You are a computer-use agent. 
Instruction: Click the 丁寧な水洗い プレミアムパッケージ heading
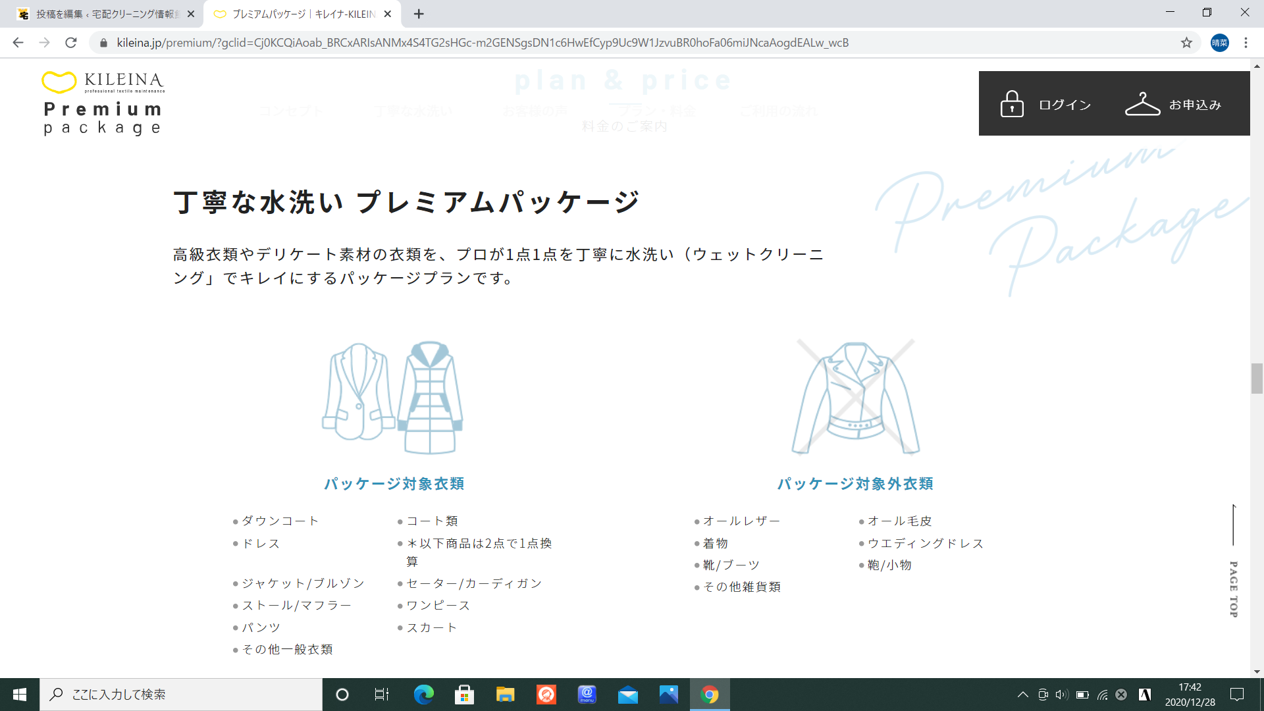click(407, 202)
